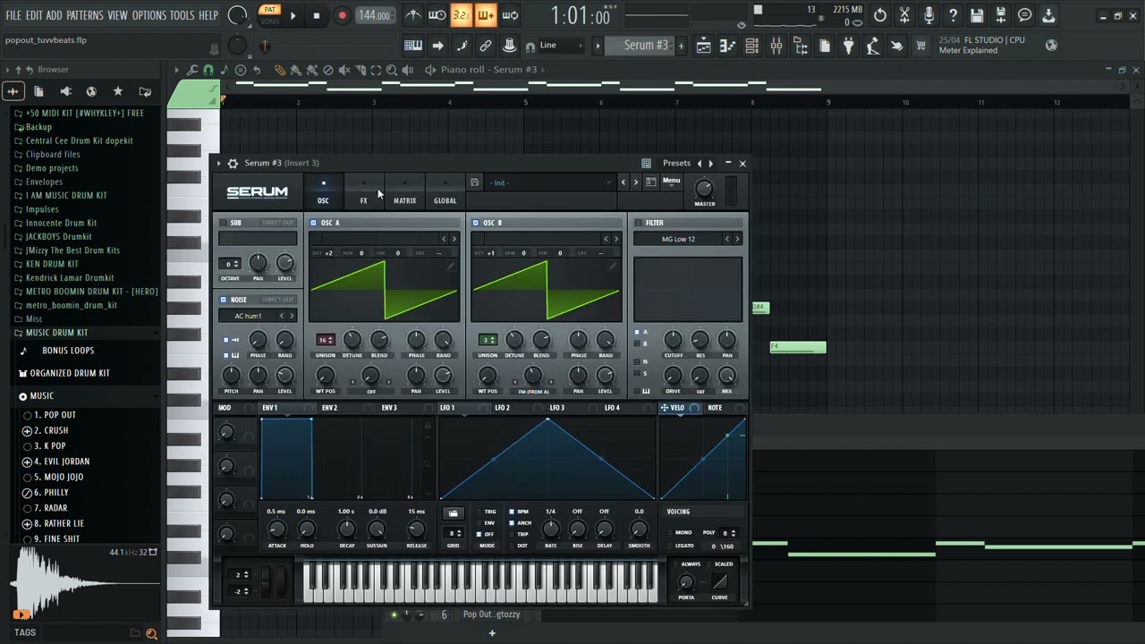Open the Serum Menu dropdown
This screenshot has height=644, width=1145.
click(671, 182)
